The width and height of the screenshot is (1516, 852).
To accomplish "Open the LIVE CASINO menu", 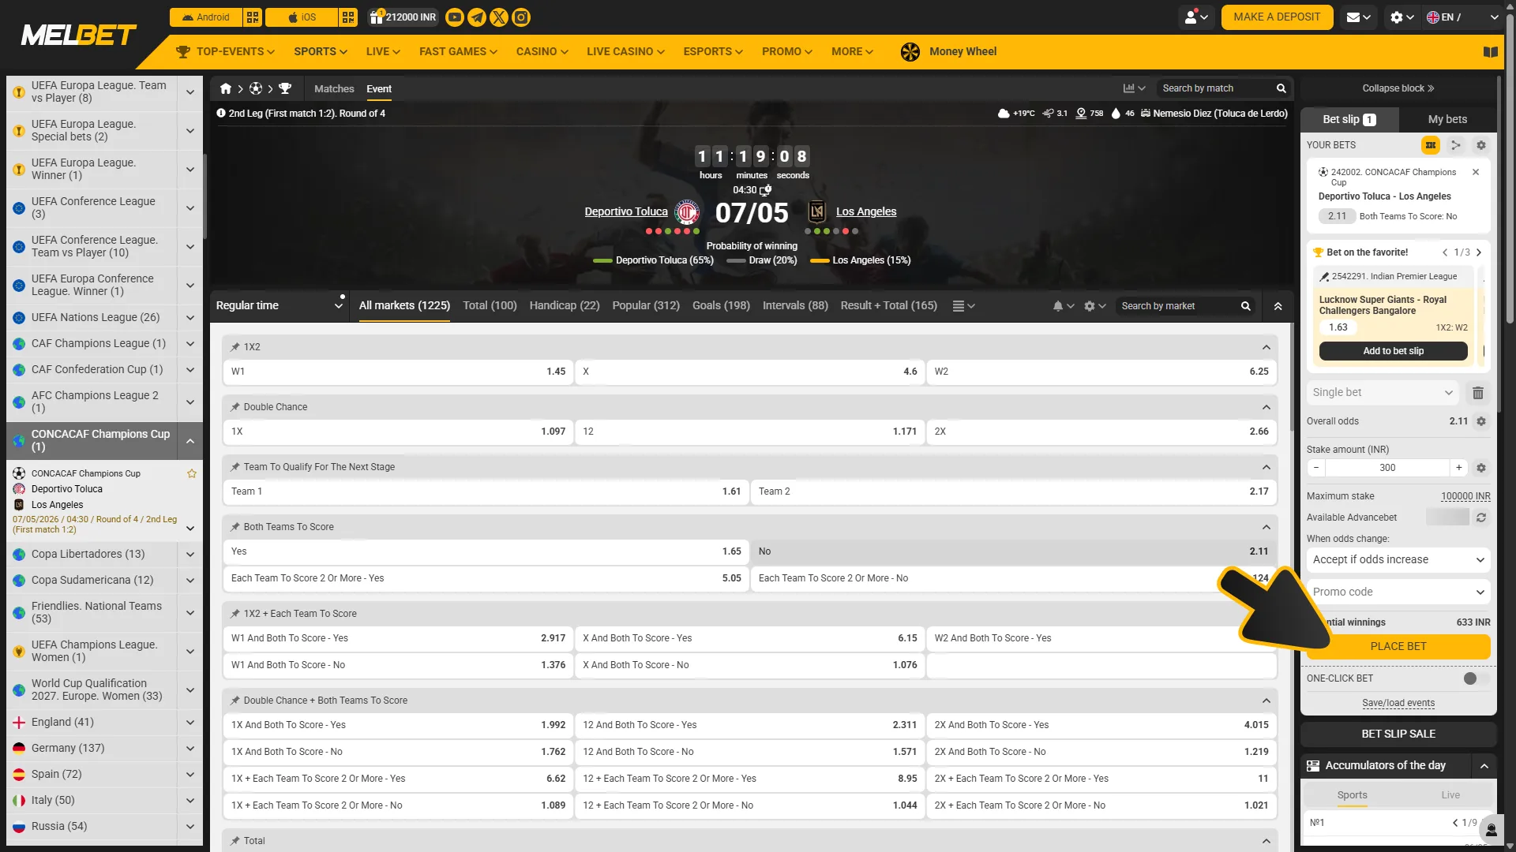I will 625,52.
